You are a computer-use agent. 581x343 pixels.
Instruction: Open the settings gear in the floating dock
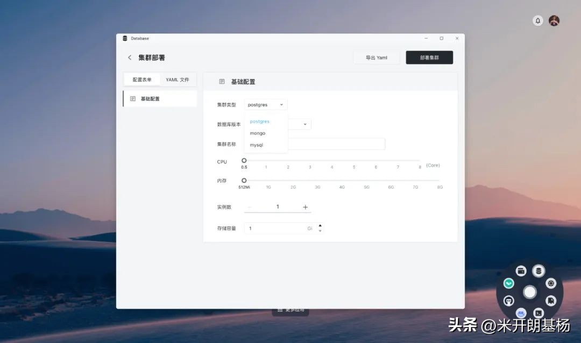point(550,283)
